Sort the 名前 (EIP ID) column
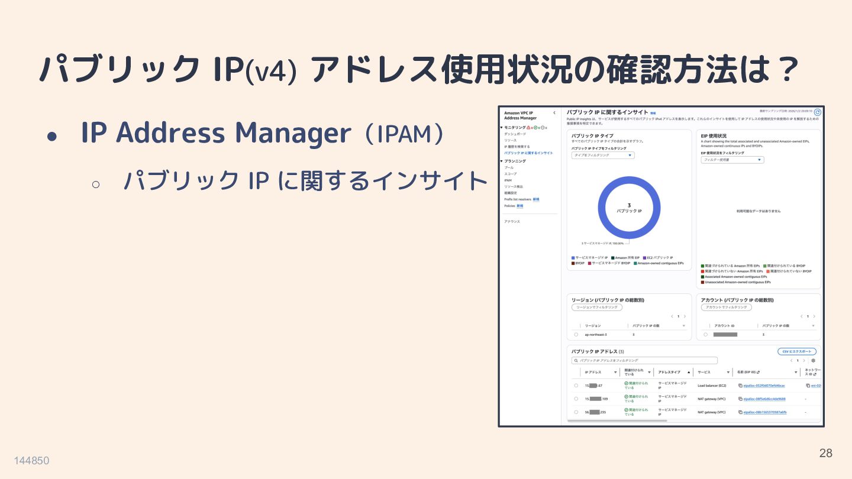The image size is (852, 479). (796, 373)
